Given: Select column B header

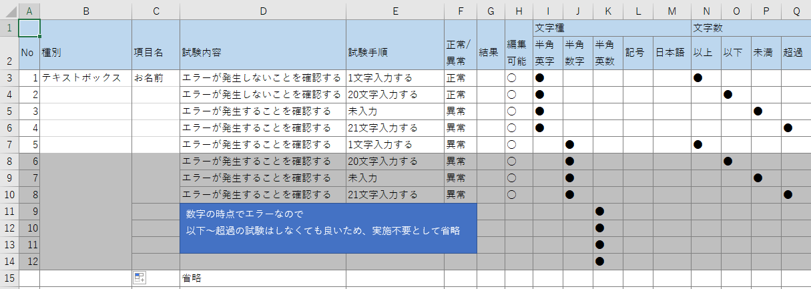Looking at the screenshot, I should click(x=86, y=11).
